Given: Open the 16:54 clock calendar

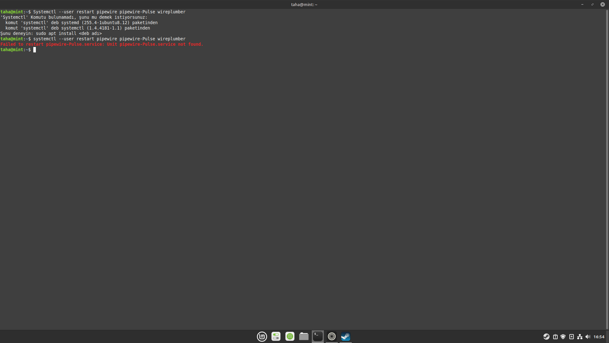Looking at the screenshot, I should click(x=599, y=337).
